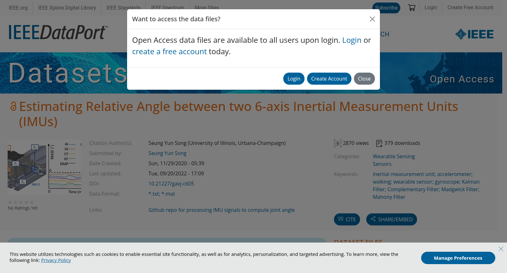Click the gray Close button
This screenshot has height=273, width=507.
click(364, 79)
